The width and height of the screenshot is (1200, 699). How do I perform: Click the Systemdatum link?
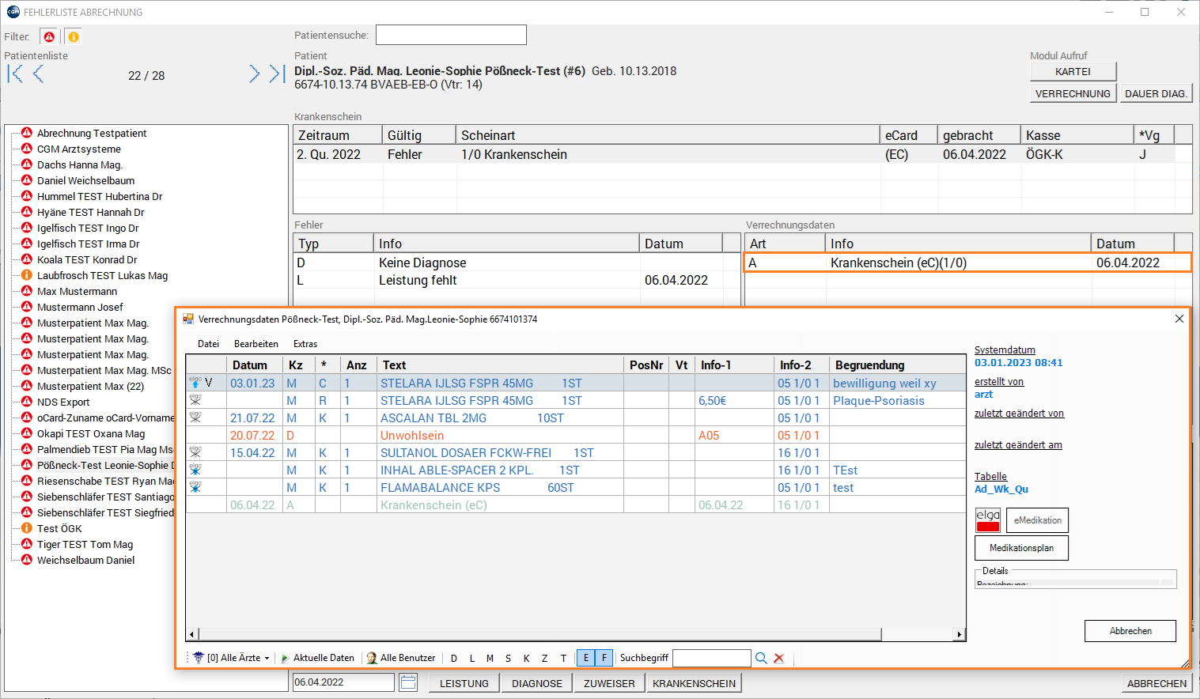(1005, 349)
